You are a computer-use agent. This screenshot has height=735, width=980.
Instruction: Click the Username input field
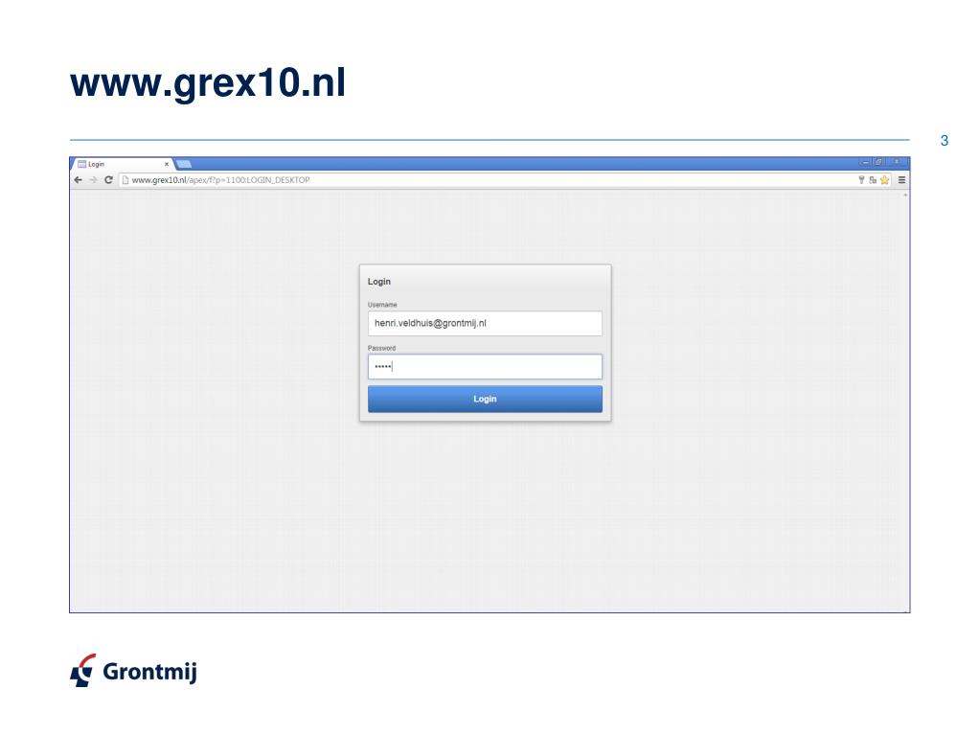485,323
